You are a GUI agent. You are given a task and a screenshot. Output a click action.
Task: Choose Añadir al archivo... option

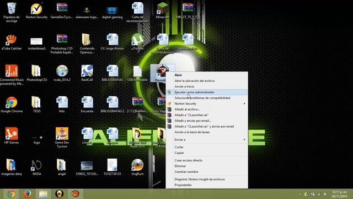point(207,109)
